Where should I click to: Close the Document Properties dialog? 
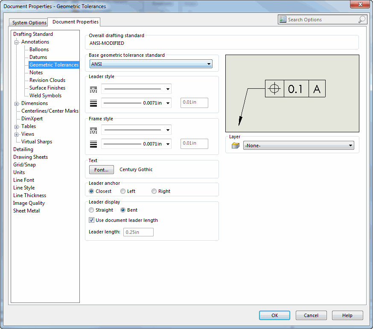tap(360, 4)
